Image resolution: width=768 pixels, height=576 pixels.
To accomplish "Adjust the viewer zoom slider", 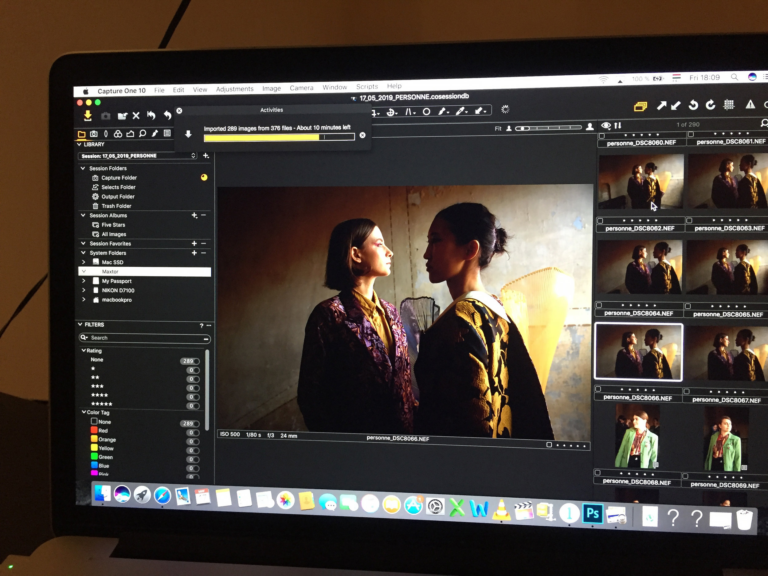I will (549, 128).
